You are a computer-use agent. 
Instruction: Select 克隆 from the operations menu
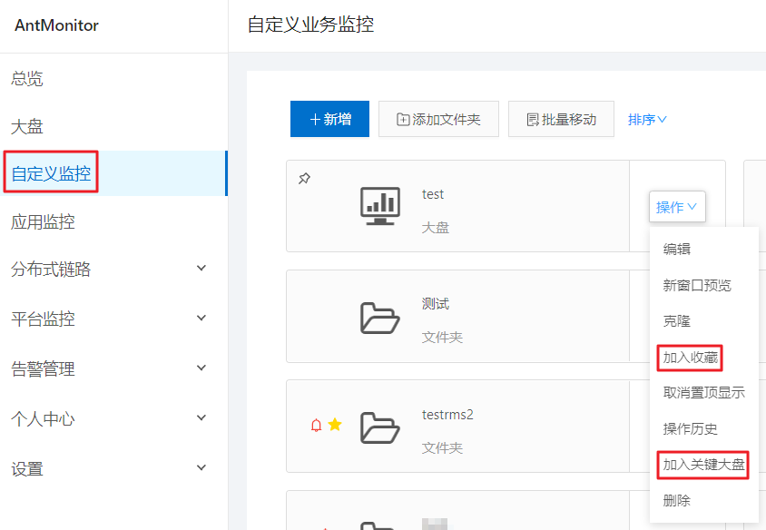[676, 321]
